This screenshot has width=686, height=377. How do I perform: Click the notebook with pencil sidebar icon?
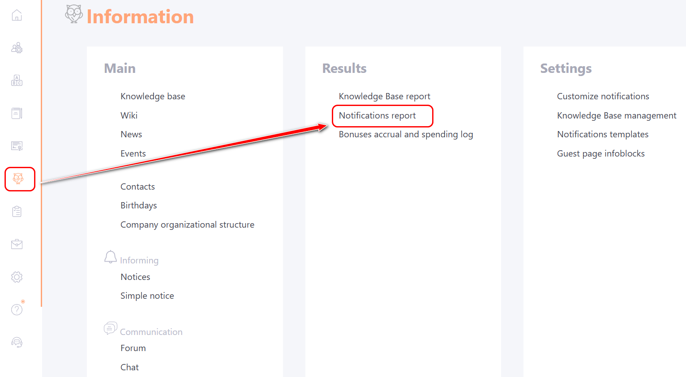(17, 113)
